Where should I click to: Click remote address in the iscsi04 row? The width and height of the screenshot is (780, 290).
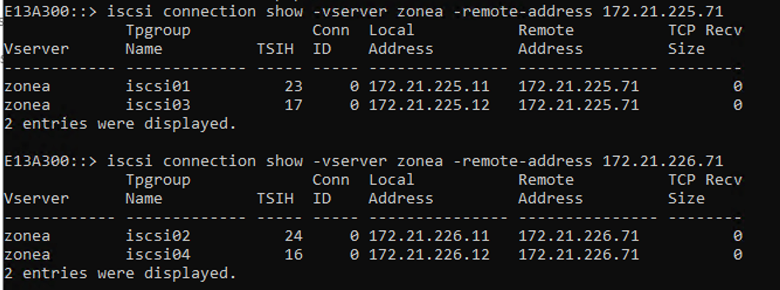tap(578, 255)
